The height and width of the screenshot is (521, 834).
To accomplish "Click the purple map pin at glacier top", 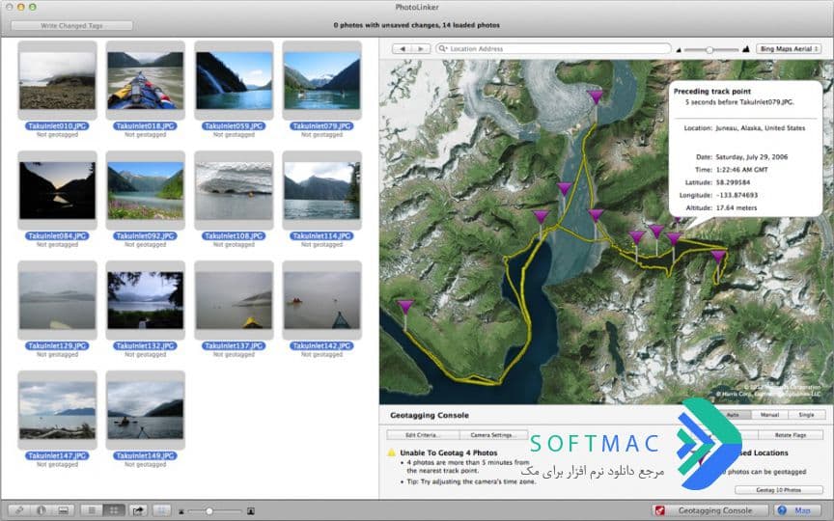I will pos(596,97).
